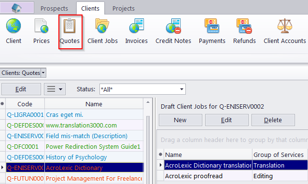
Task: Open the Prices ribbon icon
Action: click(x=42, y=31)
